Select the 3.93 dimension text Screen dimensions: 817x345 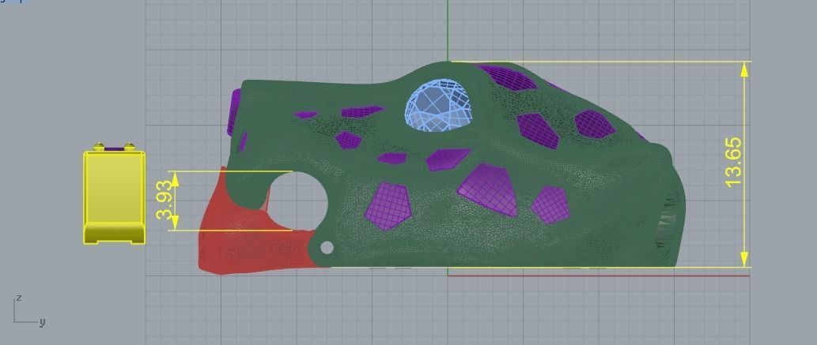coord(165,200)
